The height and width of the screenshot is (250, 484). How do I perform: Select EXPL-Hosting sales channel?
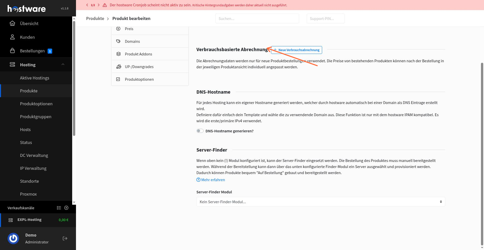click(x=38, y=220)
